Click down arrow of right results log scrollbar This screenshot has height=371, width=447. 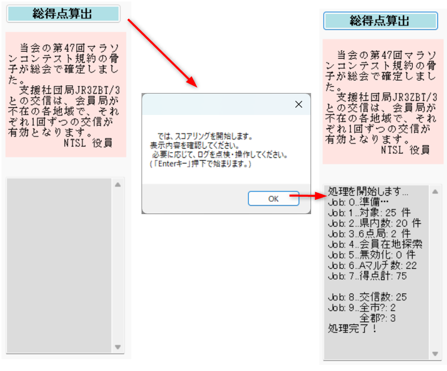click(x=435, y=354)
